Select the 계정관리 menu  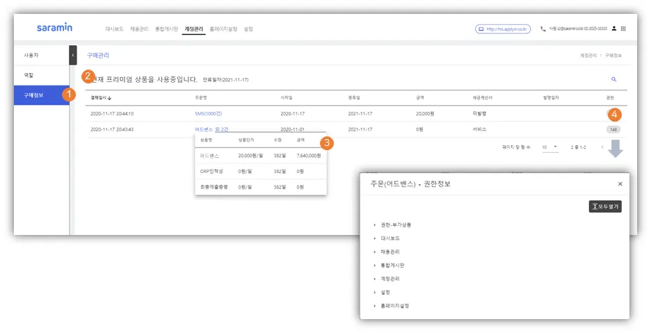tap(194, 29)
